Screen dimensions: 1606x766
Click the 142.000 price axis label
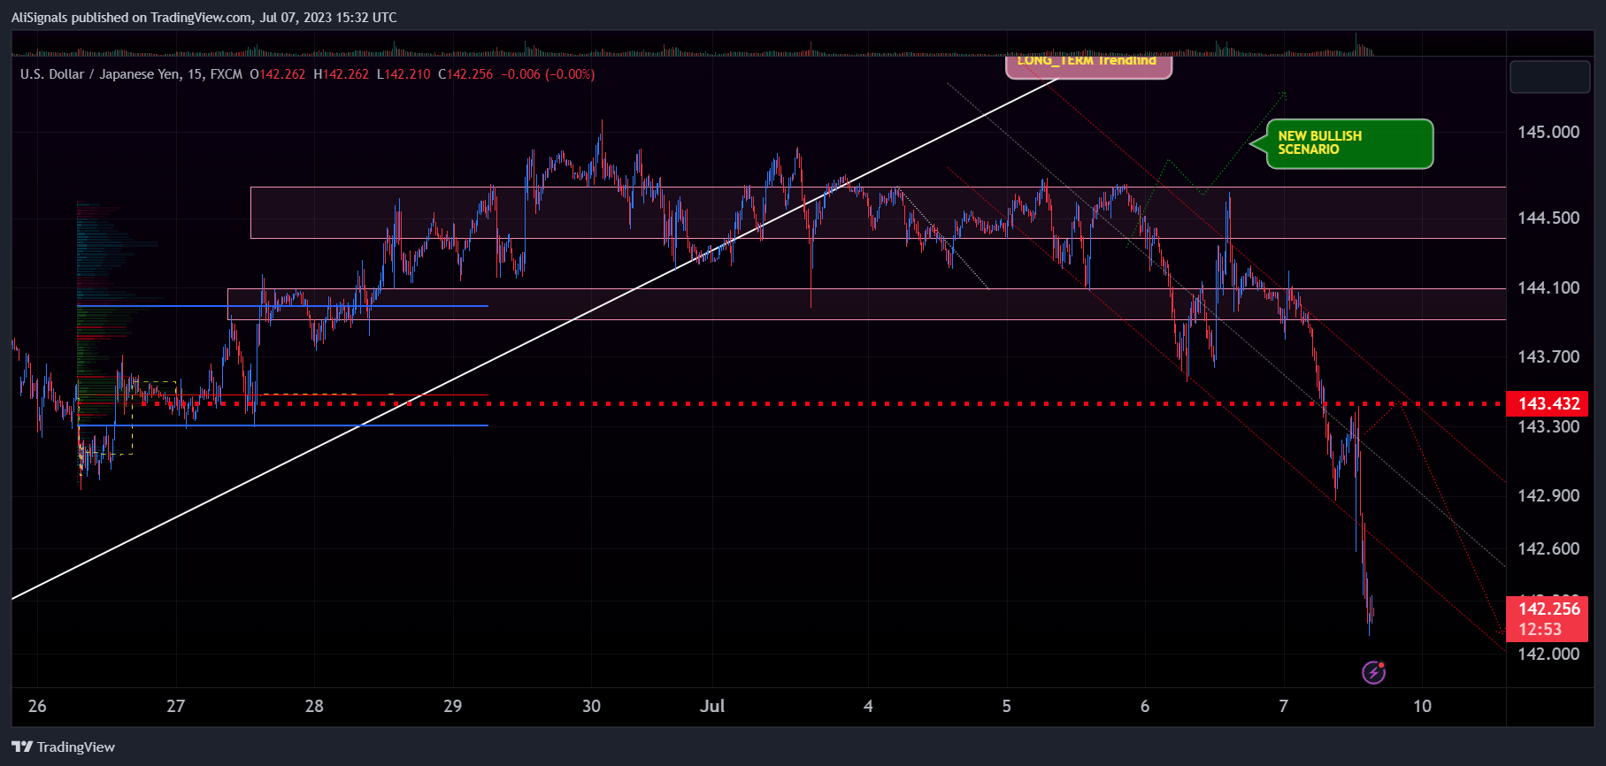(x=1548, y=654)
